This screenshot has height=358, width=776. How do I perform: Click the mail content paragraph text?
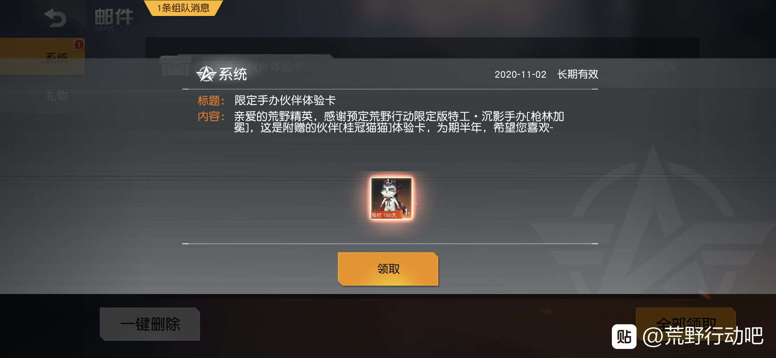399,122
